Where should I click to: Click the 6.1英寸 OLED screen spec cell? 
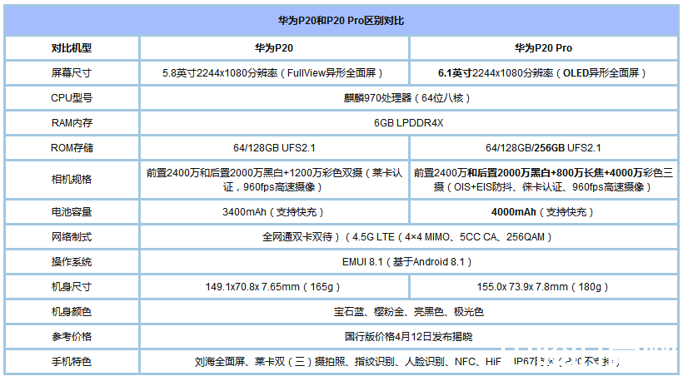click(543, 73)
